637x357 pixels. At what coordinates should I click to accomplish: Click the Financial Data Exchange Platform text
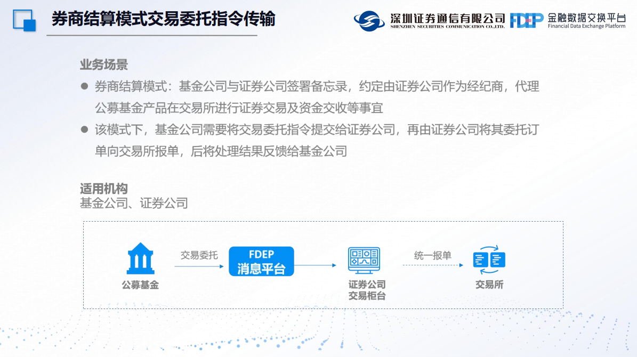(586, 27)
